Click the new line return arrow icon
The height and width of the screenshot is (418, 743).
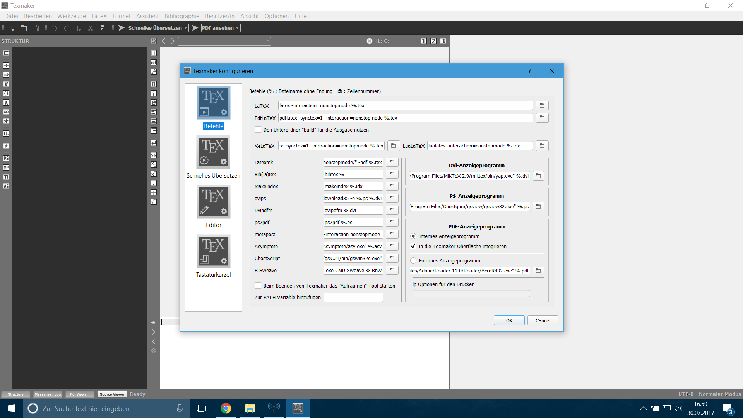[x=154, y=143]
